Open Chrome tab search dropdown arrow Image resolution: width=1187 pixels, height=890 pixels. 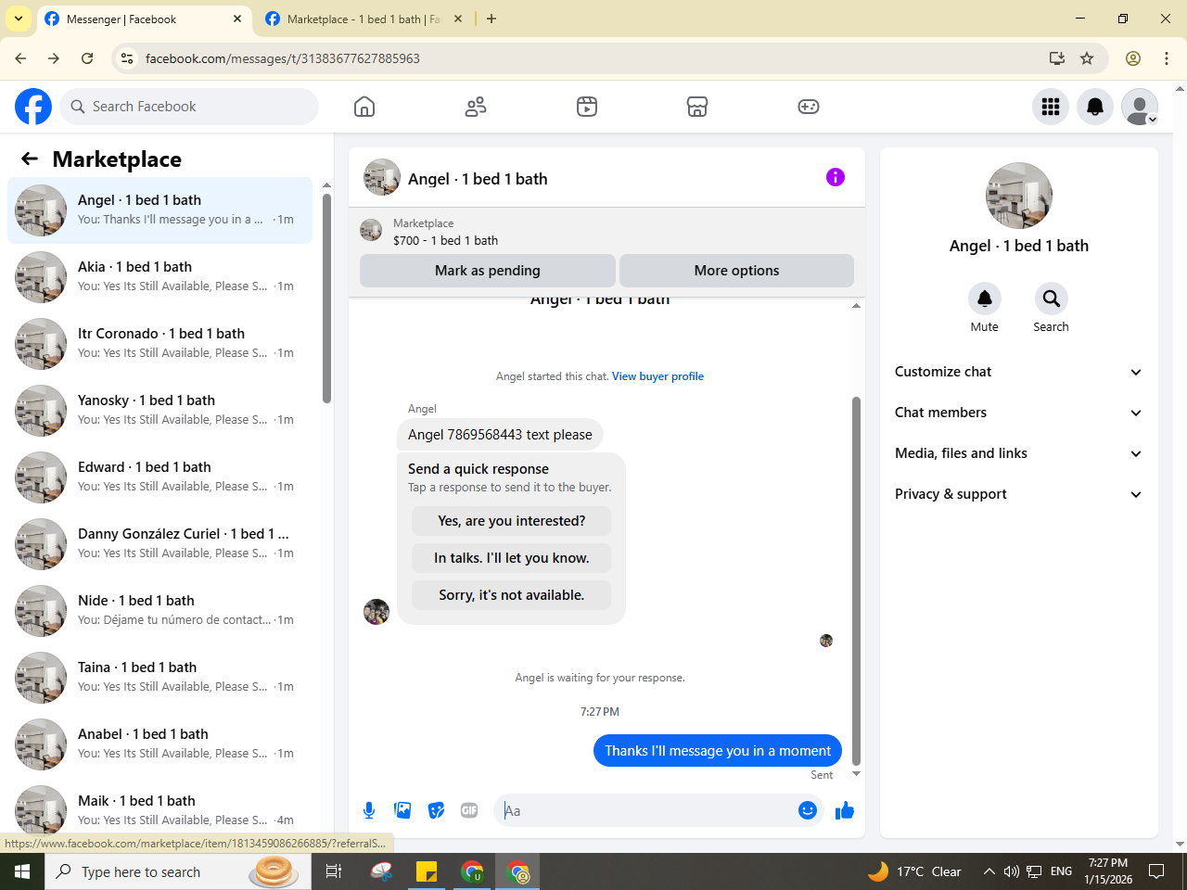pyautogui.click(x=19, y=19)
